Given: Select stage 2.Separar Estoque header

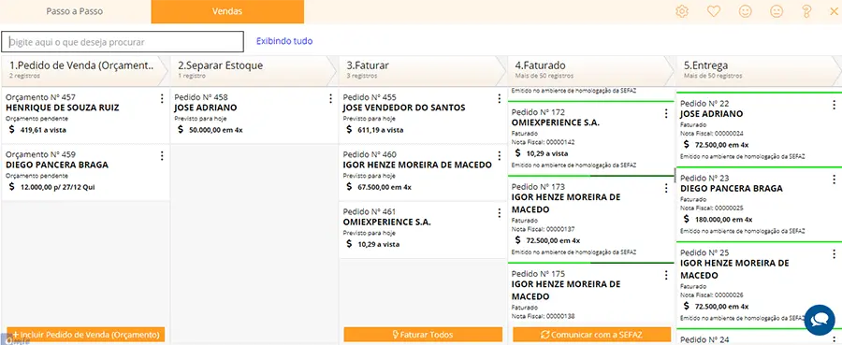Looking at the screenshot, I should click(x=253, y=70).
